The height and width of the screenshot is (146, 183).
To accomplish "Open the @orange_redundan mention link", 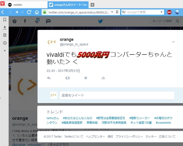I will click(27, 145).
